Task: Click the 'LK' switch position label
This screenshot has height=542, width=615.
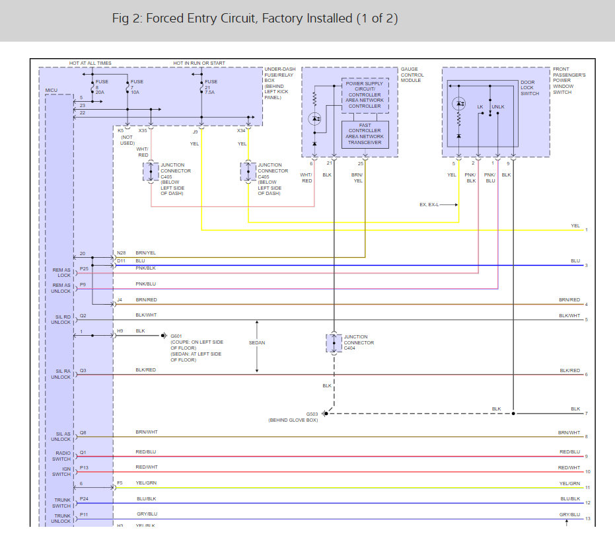Action: [x=480, y=107]
